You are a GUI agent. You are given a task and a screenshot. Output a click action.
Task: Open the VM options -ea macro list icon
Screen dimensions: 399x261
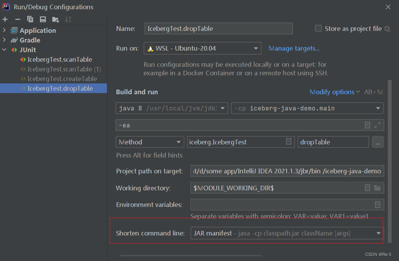point(368,125)
